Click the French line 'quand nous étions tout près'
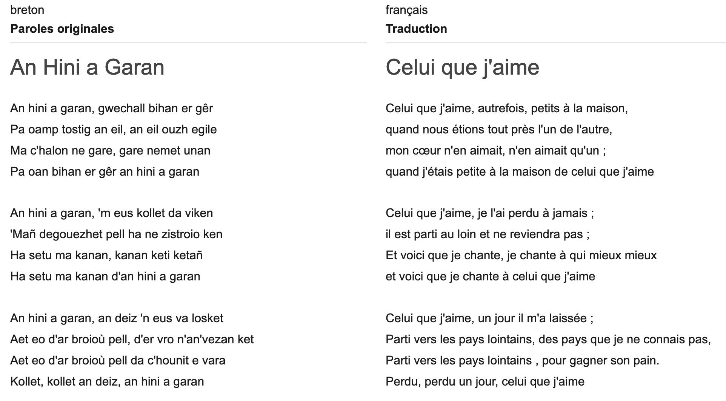 tap(498, 130)
